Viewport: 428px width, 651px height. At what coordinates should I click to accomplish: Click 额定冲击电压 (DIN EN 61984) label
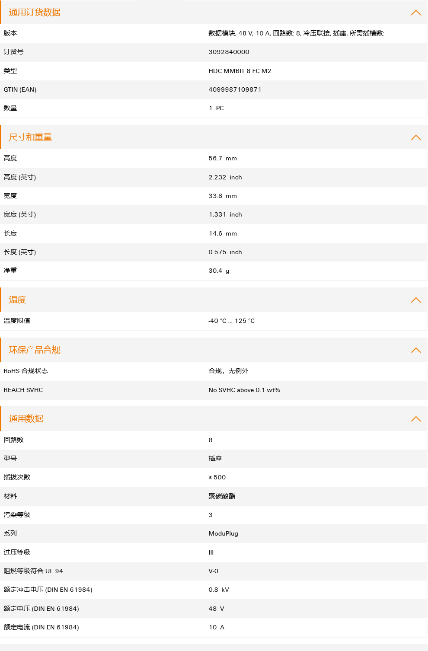[48, 590]
